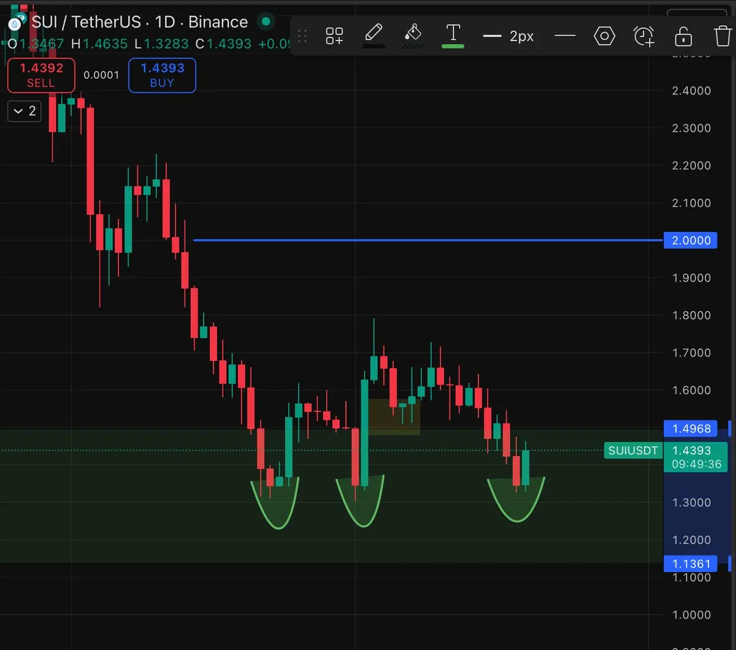Screen dimensions: 736x650
Task: Add alert with the clock-plus icon
Action: pyautogui.click(x=644, y=36)
